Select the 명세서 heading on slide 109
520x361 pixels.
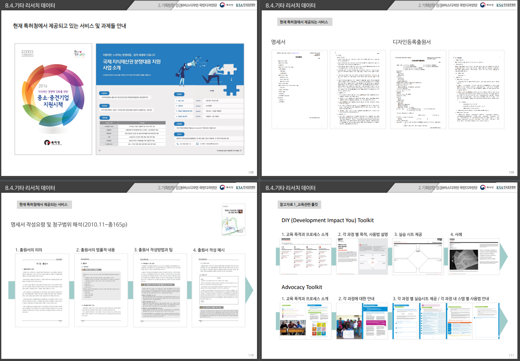(278, 42)
